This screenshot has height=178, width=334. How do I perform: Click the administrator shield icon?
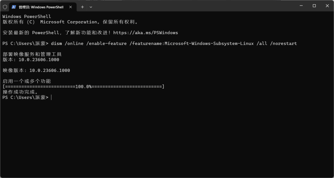click(5, 7)
